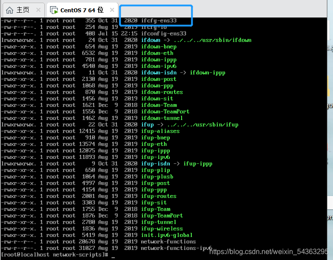Image resolution: width=333 pixels, height=260 pixels.
Task: Click the ifup-routes entry
Action: tap(159, 196)
